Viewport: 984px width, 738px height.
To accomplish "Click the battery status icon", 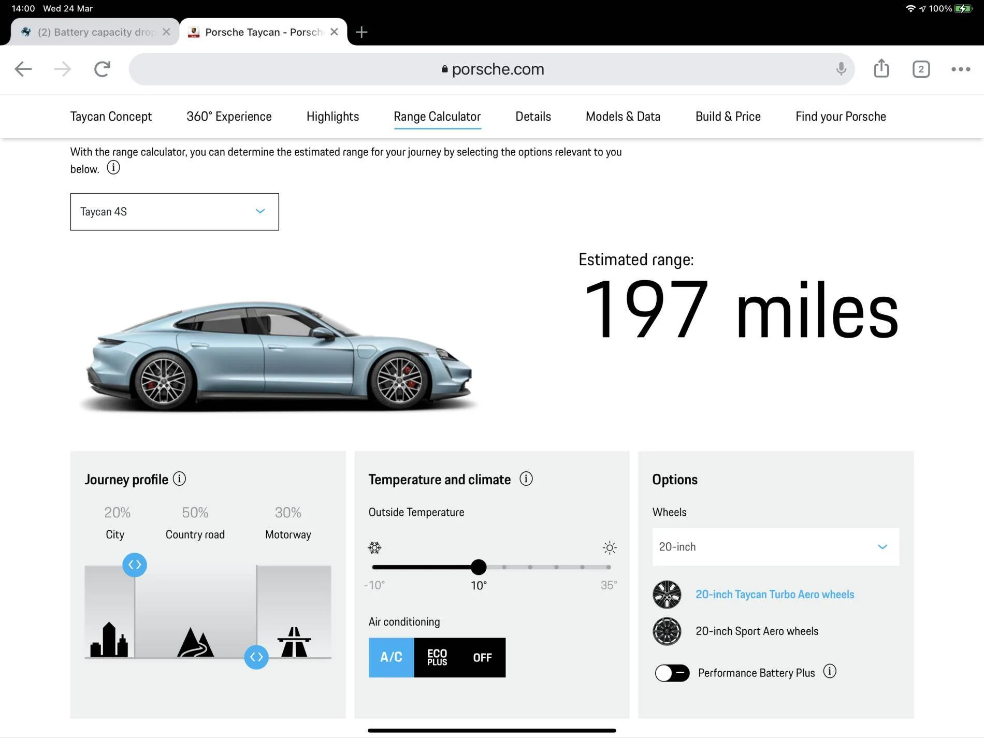I will point(963,8).
